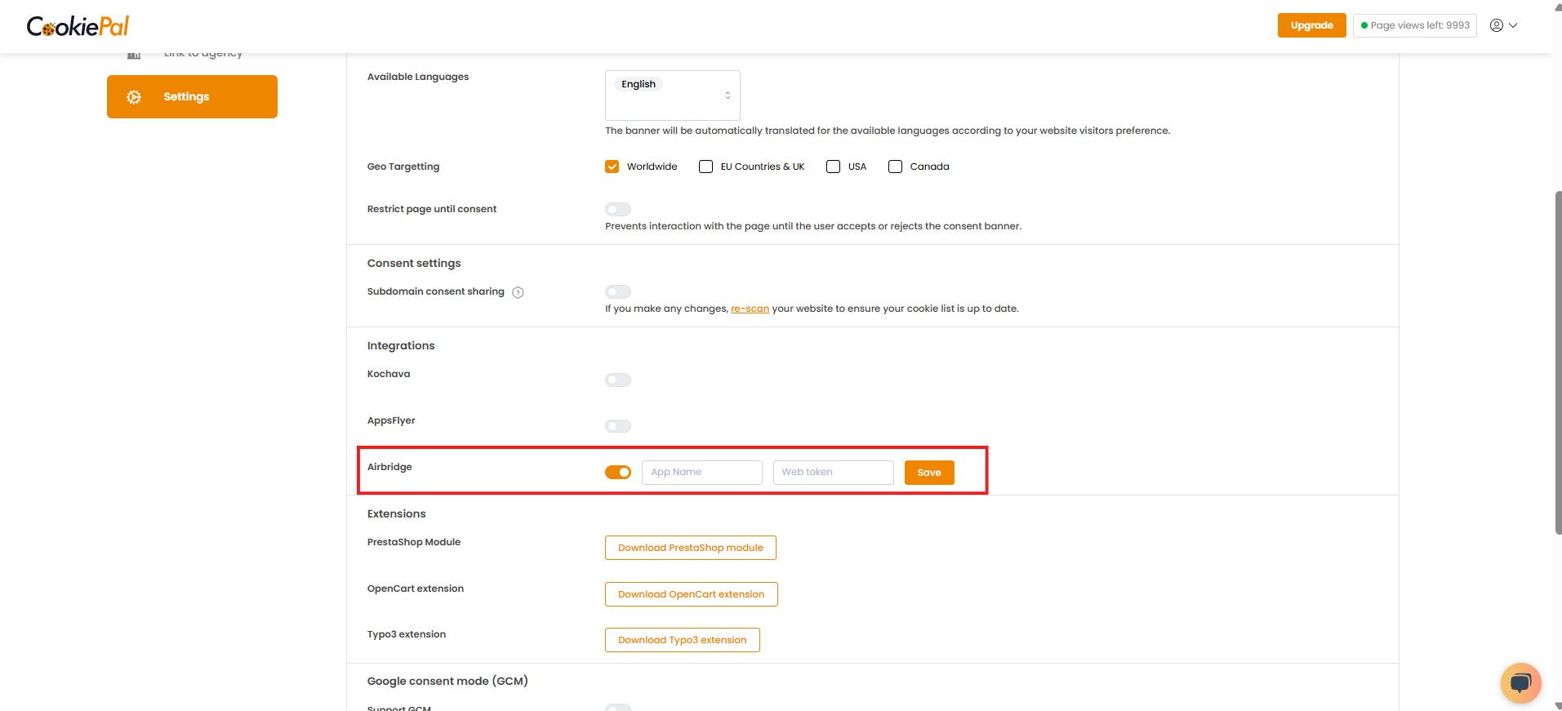Select the Canada checkbox
This screenshot has width=1562, height=711.
[895, 167]
